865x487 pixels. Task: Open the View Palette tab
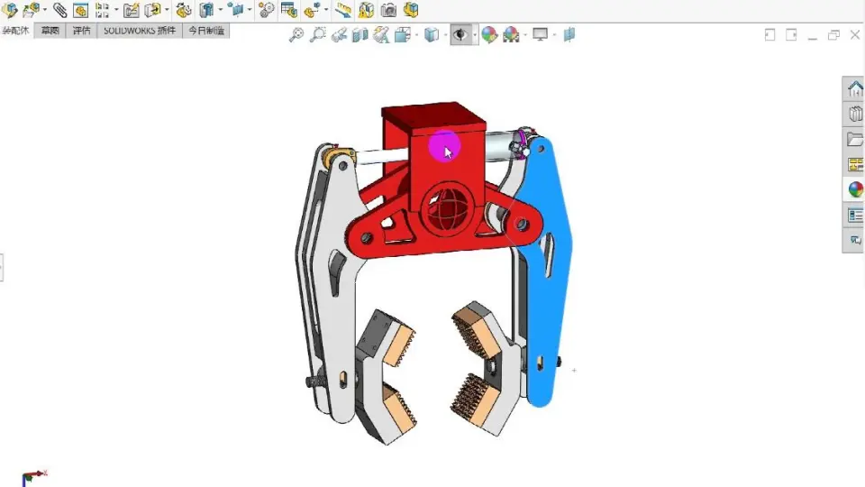click(854, 164)
